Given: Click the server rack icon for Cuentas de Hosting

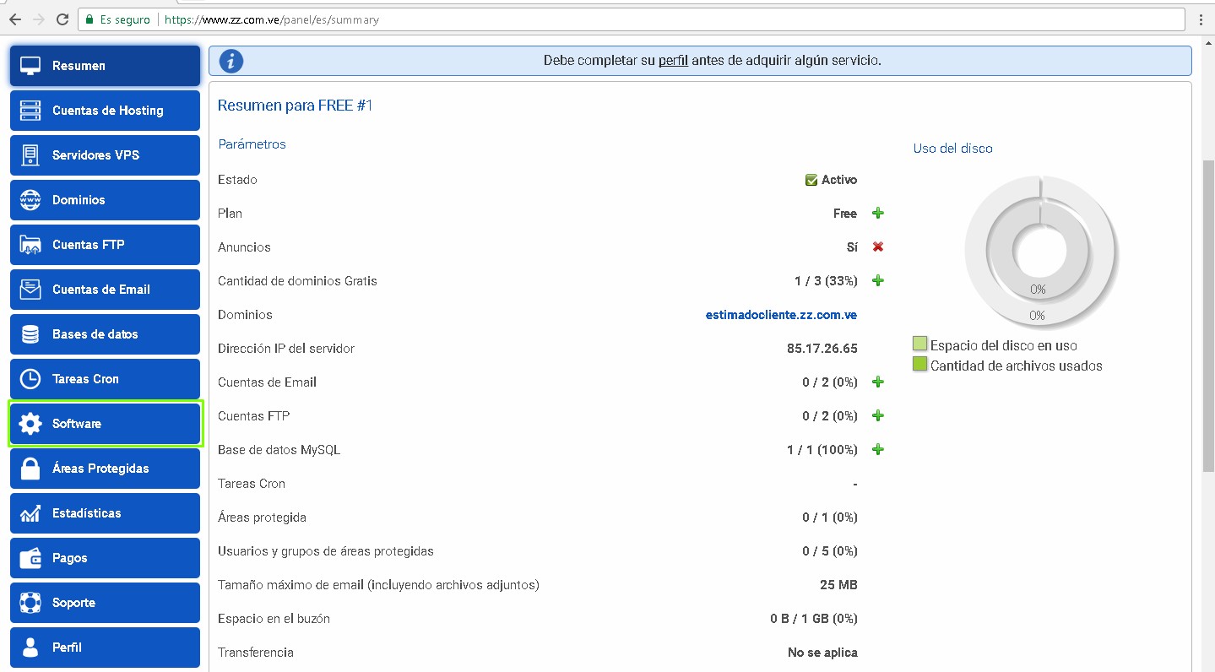Looking at the screenshot, I should coord(30,111).
